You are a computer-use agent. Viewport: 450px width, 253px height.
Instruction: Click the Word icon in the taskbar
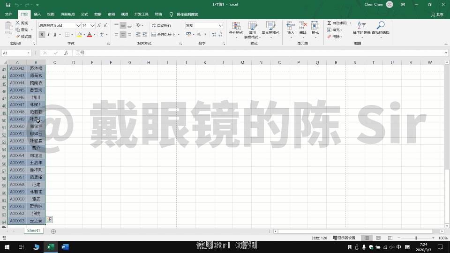coord(65,247)
